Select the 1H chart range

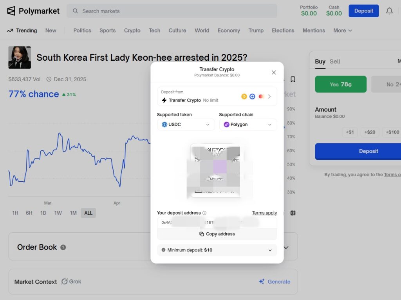[x=15, y=213]
